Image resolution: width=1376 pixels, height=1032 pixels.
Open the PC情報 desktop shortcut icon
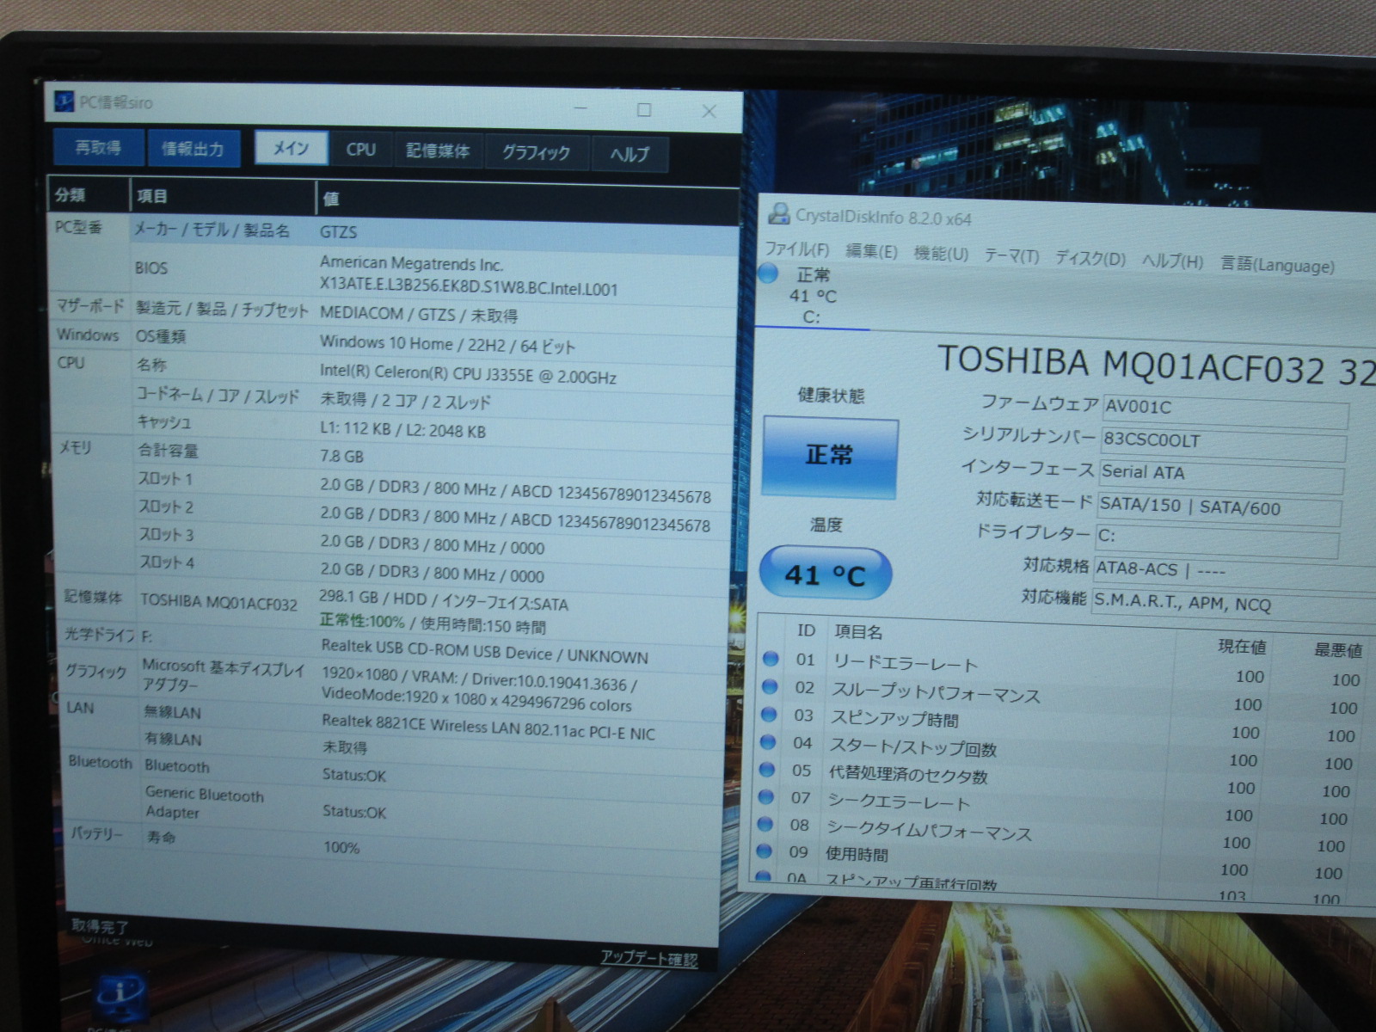point(120,999)
